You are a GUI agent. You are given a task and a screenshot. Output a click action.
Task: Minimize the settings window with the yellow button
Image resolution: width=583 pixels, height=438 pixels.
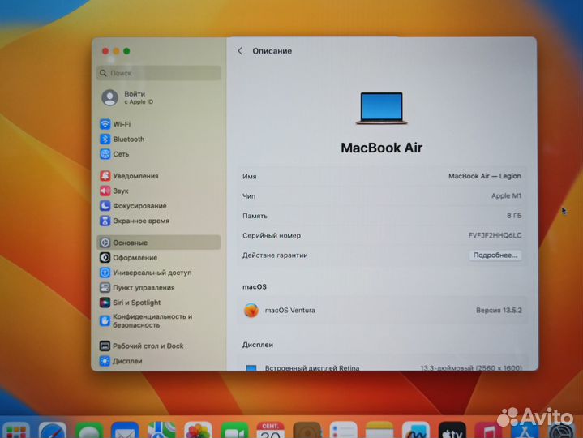117,51
